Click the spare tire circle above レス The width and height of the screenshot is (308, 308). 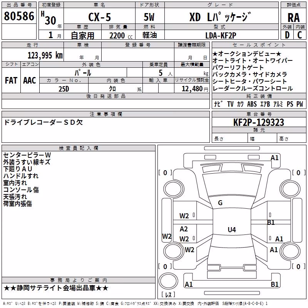(x=168, y=281)
